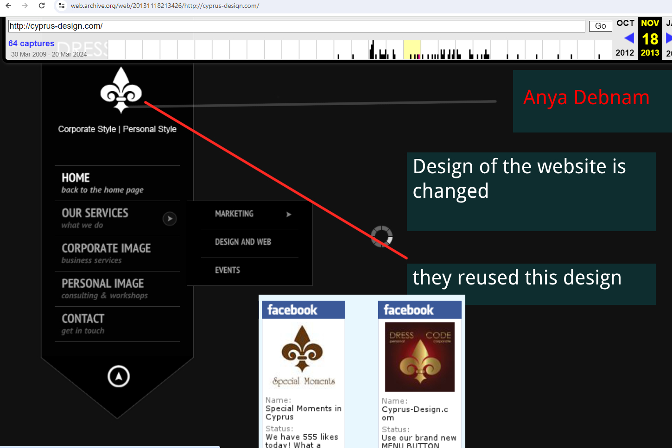
Task: Expand Our Services submenu arrow
Action: 170,219
